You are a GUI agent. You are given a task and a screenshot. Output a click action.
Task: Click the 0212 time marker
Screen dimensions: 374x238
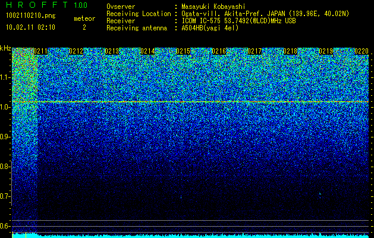76,51
